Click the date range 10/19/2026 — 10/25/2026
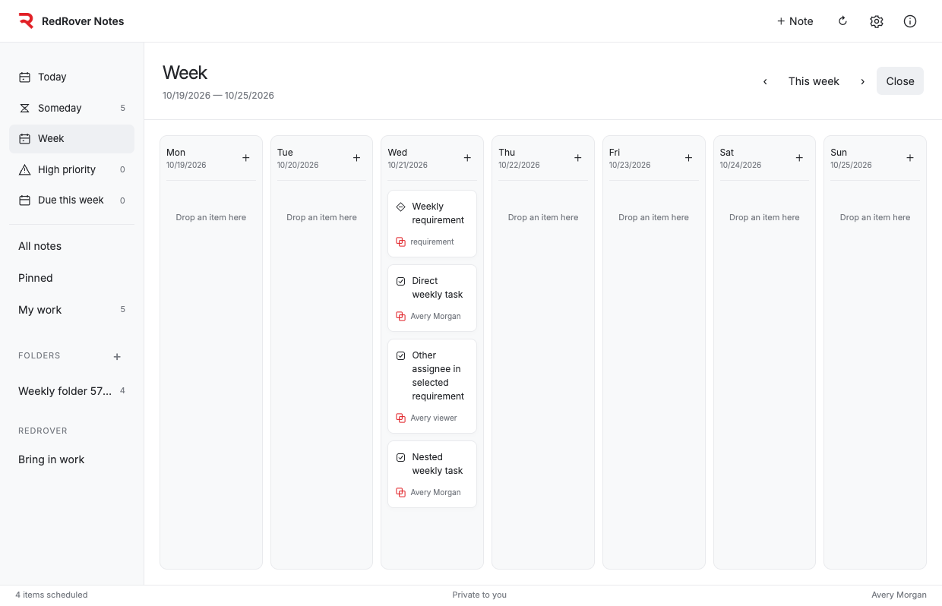942x606 pixels. (x=218, y=96)
